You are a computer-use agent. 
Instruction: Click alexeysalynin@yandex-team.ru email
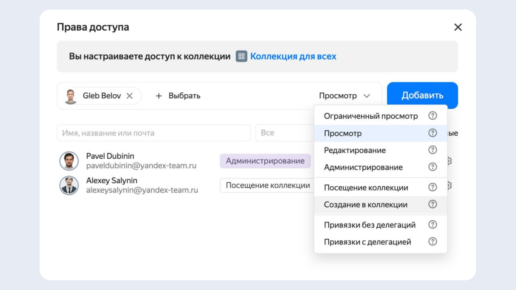(142, 190)
